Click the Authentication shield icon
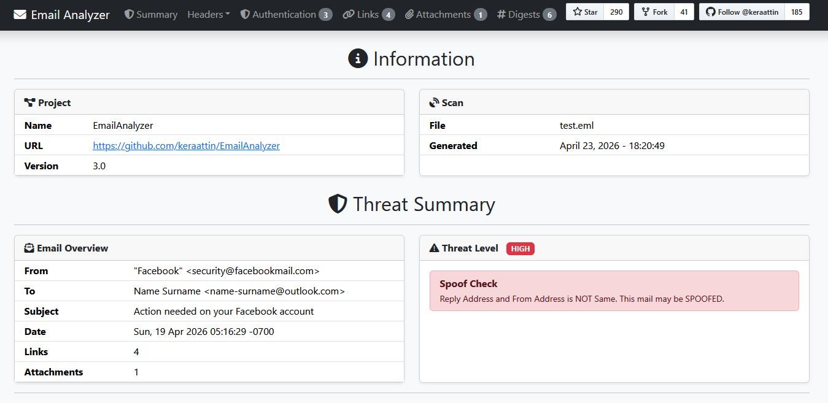Image resolution: width=828 pixels, height=403 pixels. [x=245, y=14]
